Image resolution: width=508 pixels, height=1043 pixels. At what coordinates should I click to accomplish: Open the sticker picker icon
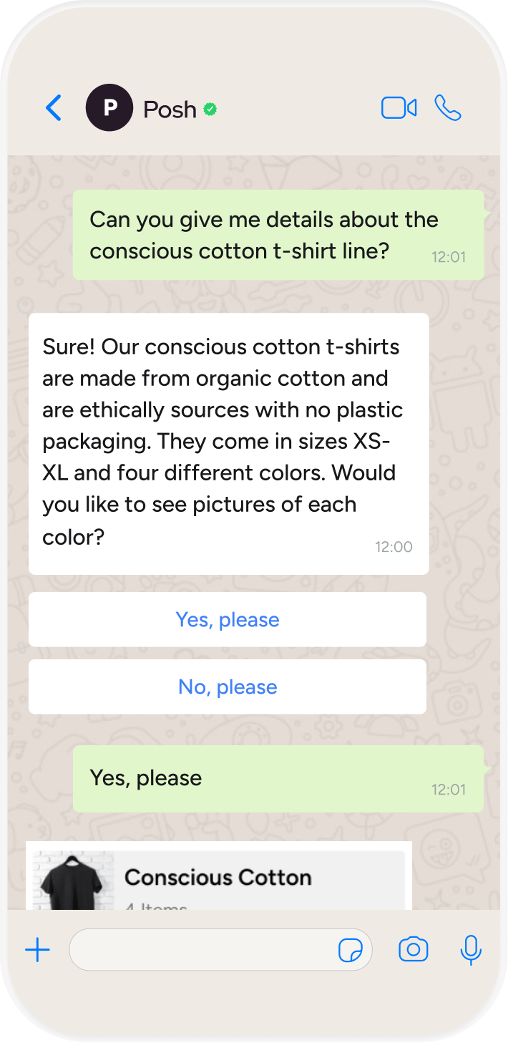[x=350, y=951]
